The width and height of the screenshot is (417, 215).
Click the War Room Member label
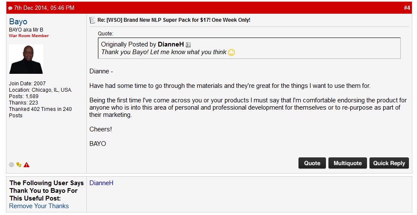pyautogui.click(x=29, y=36)
